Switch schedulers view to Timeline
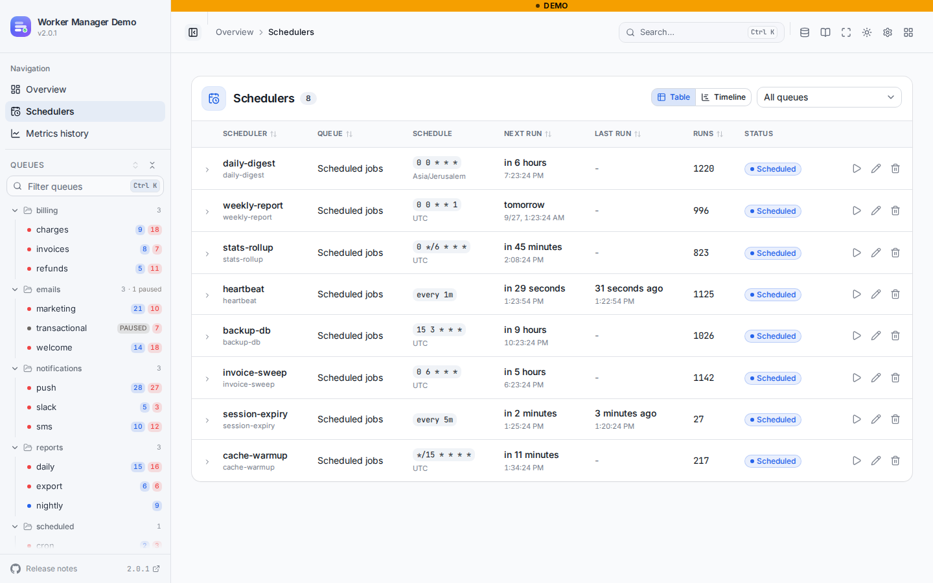 pyautogui.click(x=724, y=97)
